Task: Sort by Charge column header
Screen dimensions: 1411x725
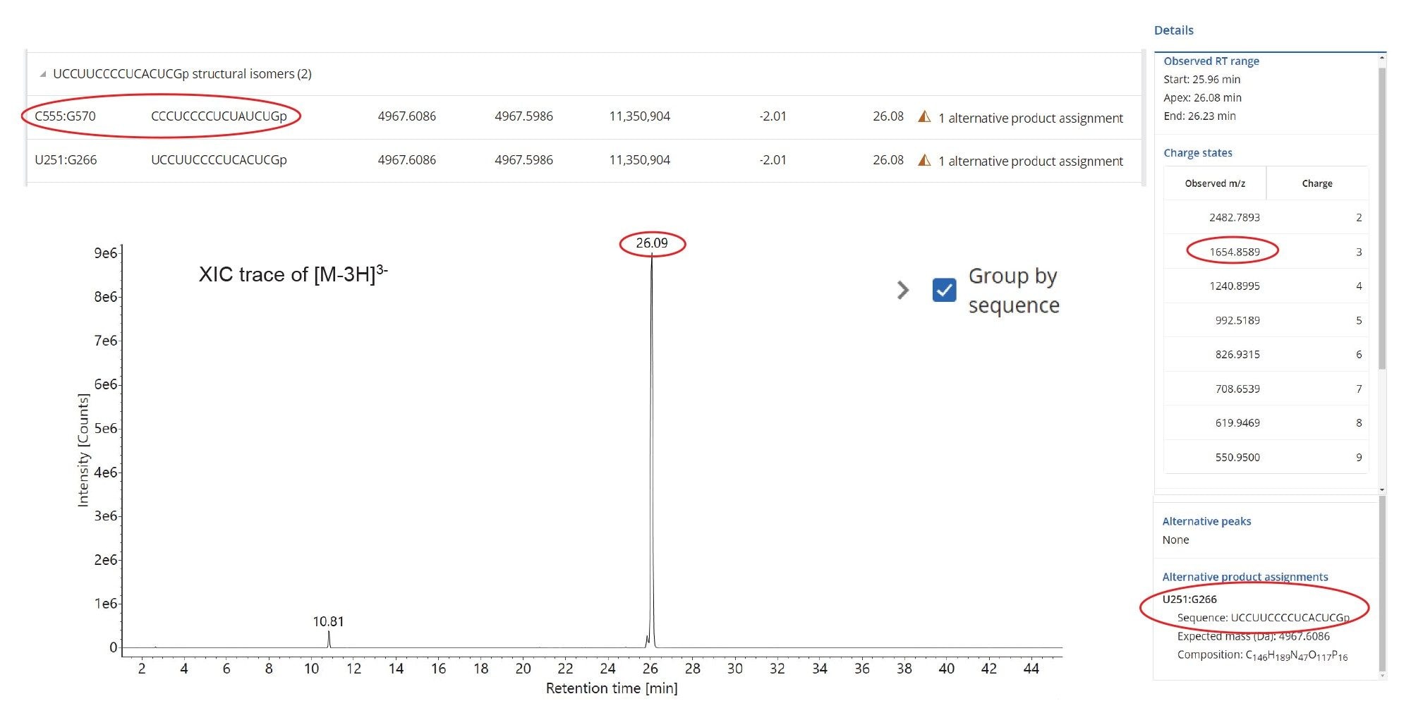Action: click(1317, 183)
